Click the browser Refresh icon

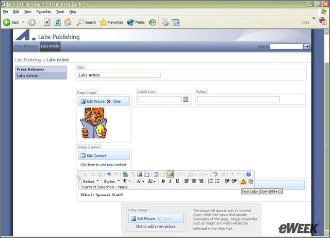[57, 22]
